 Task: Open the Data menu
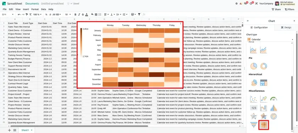44,9
